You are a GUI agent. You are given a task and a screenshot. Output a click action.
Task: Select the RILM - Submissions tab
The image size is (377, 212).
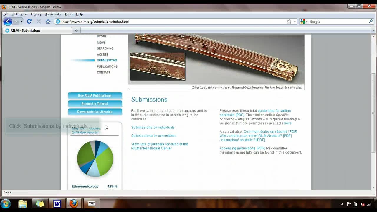point(37,30)
